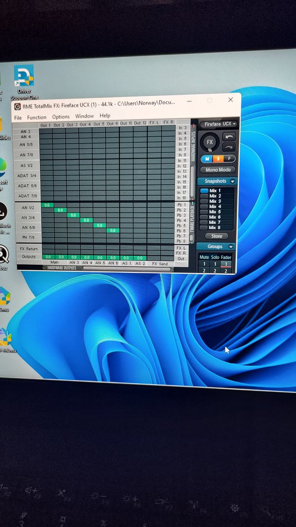Click the Redo arrow button
Viewport: 296px width, 527px height.
click(229, 147)
